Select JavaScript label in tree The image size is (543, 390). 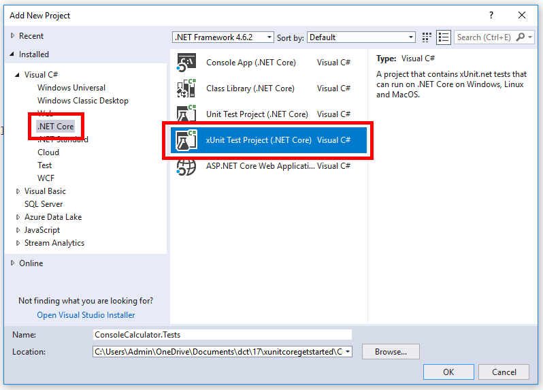42,230
